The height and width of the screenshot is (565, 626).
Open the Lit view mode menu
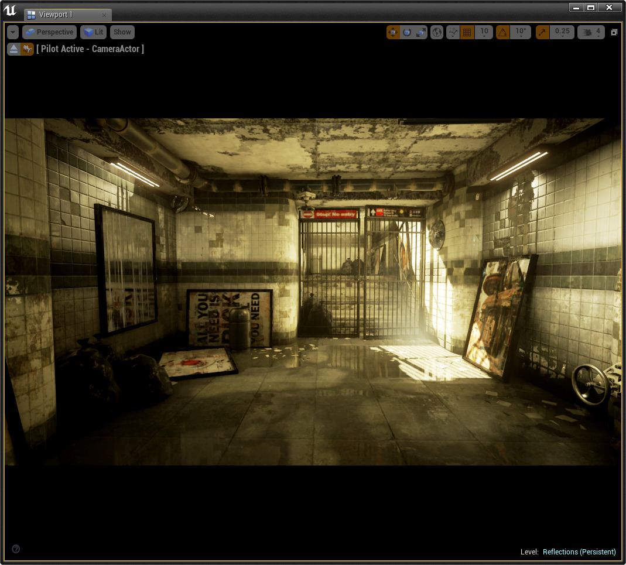(94, 32)
